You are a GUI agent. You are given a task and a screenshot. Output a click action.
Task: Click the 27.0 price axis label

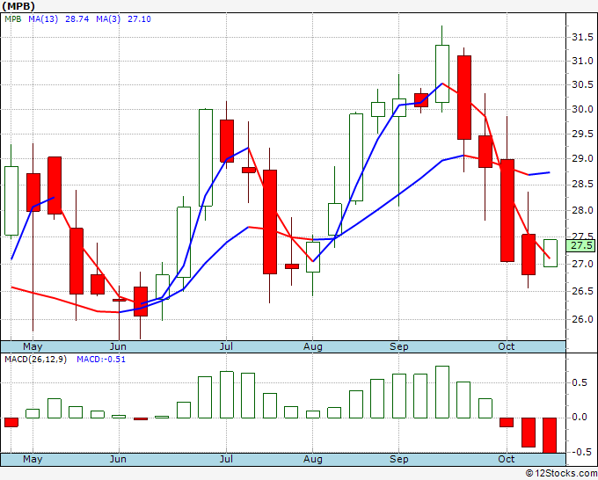click(582, 264)
